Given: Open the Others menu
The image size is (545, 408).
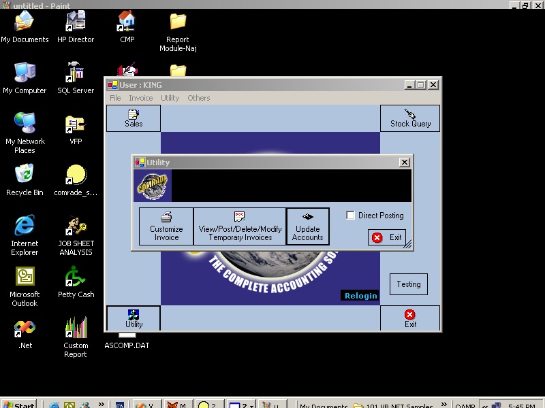Looking at the screenshot, I should pyautogui.click(x=198, y=97).
